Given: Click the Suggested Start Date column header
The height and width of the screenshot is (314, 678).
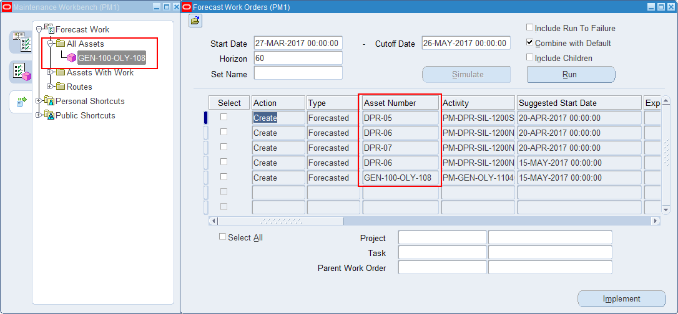Looking at the screenshot, I should click(579, 103).
